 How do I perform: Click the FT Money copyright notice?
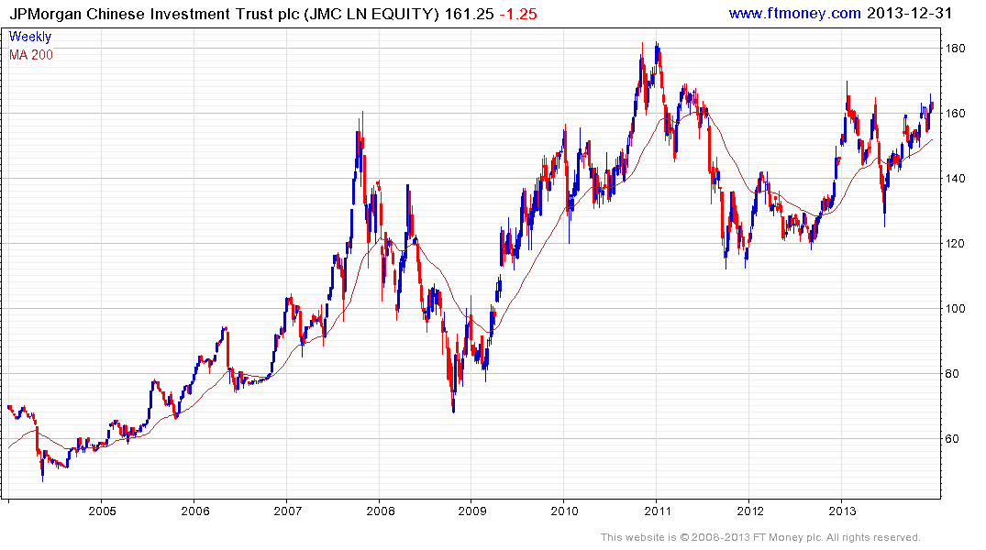[x=760, y=537]
